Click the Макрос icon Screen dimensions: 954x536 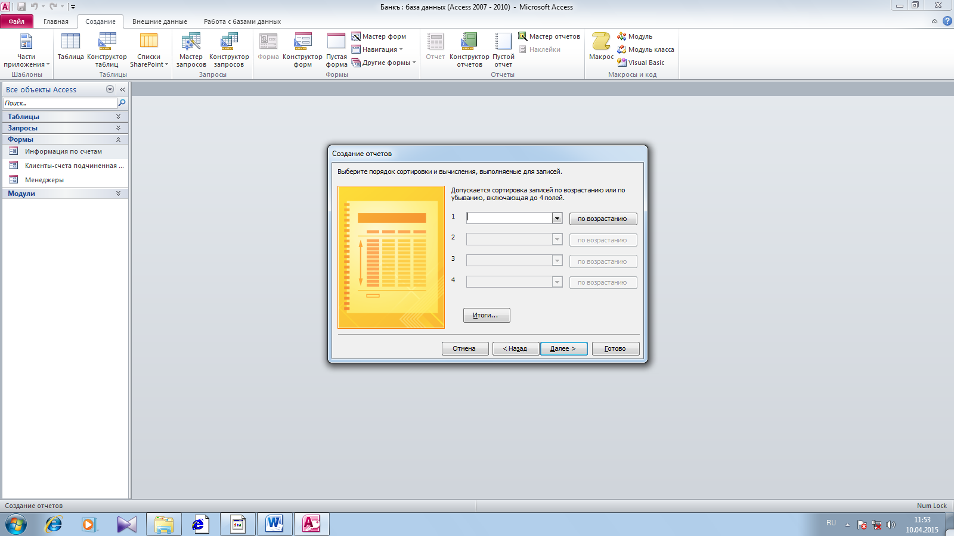(601, 47)
